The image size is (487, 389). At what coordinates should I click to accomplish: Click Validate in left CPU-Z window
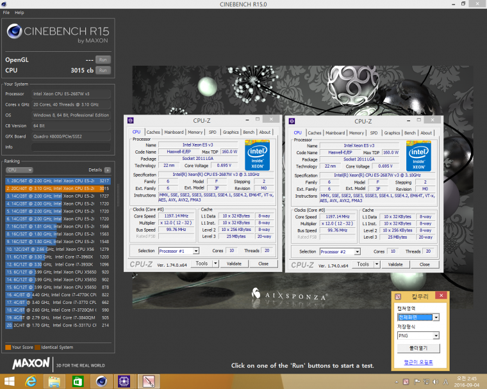234,264
